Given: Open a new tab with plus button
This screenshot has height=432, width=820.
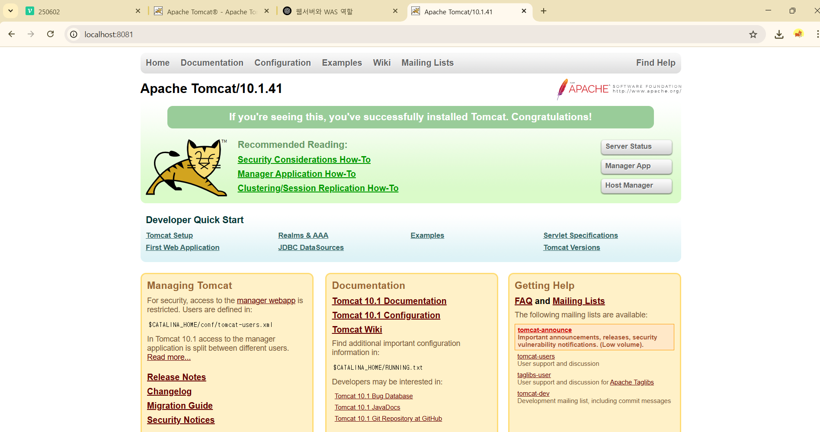Looking at the screenshot, I should tap(544, 11).
